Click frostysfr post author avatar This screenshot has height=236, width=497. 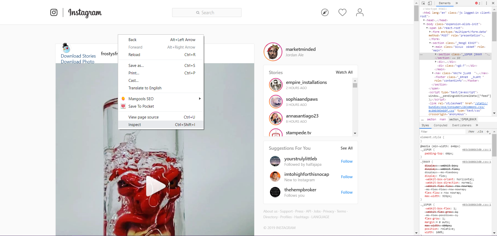[x=66, y=48]
